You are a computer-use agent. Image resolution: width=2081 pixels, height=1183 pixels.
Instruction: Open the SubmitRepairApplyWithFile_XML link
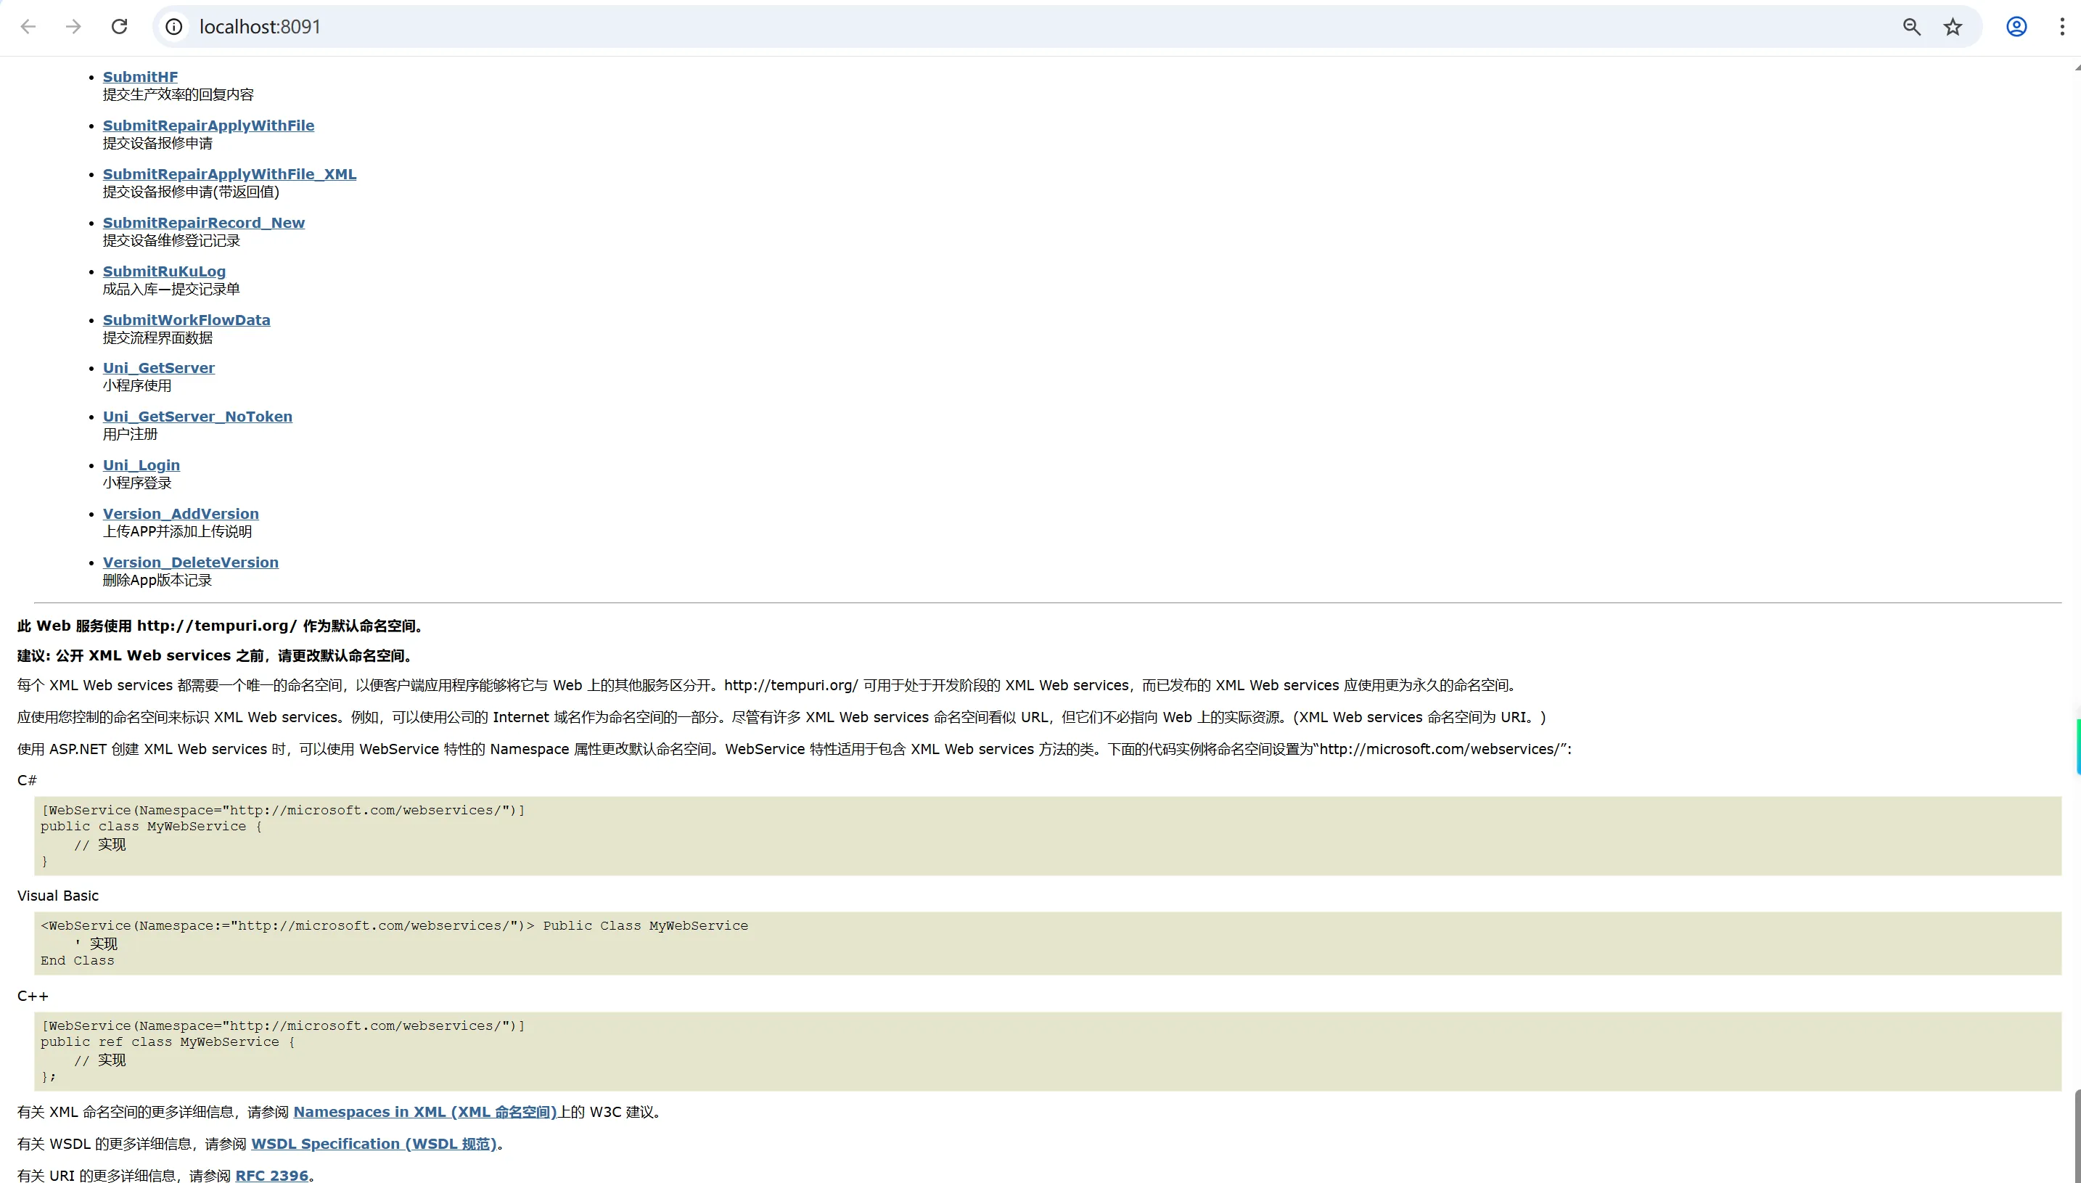point(229,175)
